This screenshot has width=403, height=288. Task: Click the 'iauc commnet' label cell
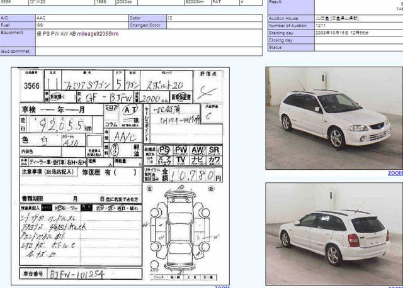point(18,52)
